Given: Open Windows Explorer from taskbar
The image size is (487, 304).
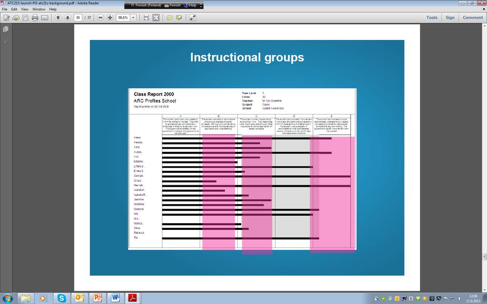Looking at the screenshot, I should pos(26,298).
